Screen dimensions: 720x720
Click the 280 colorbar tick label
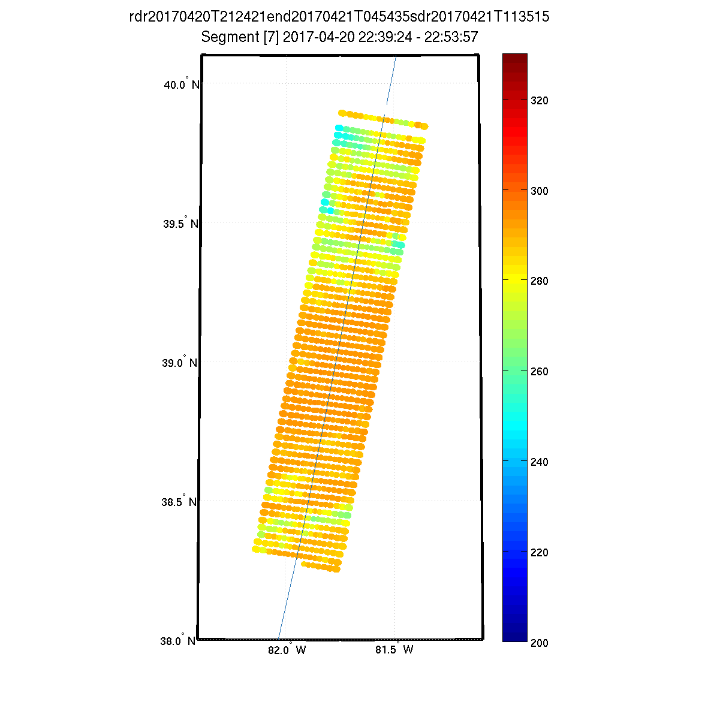pos(540,281)
